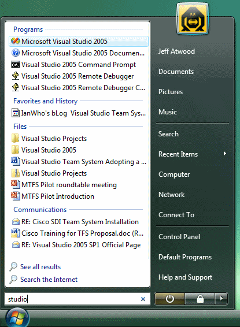Expand the shutdown options arrow
240x327 pixels.
pyautogui.click(x=221, y=299)
